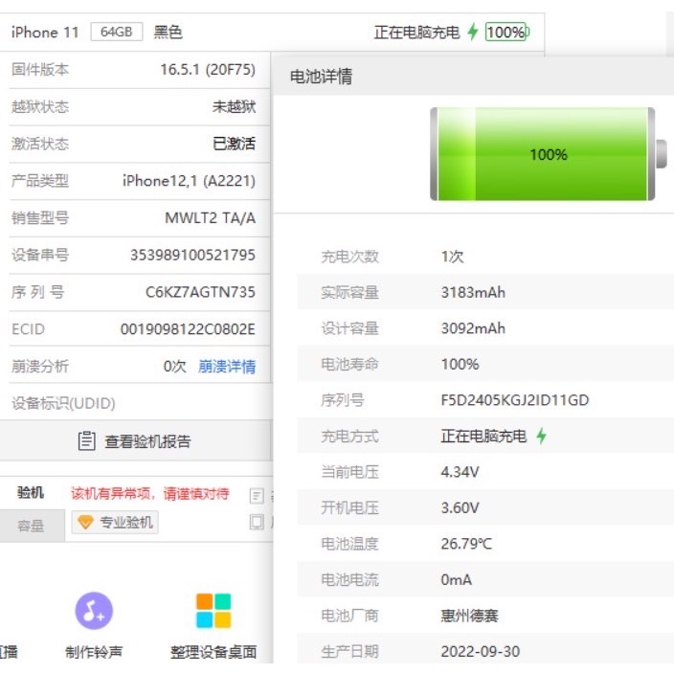Click the green charging bolt in header
674x674 pixels.
tap(473, 32)
